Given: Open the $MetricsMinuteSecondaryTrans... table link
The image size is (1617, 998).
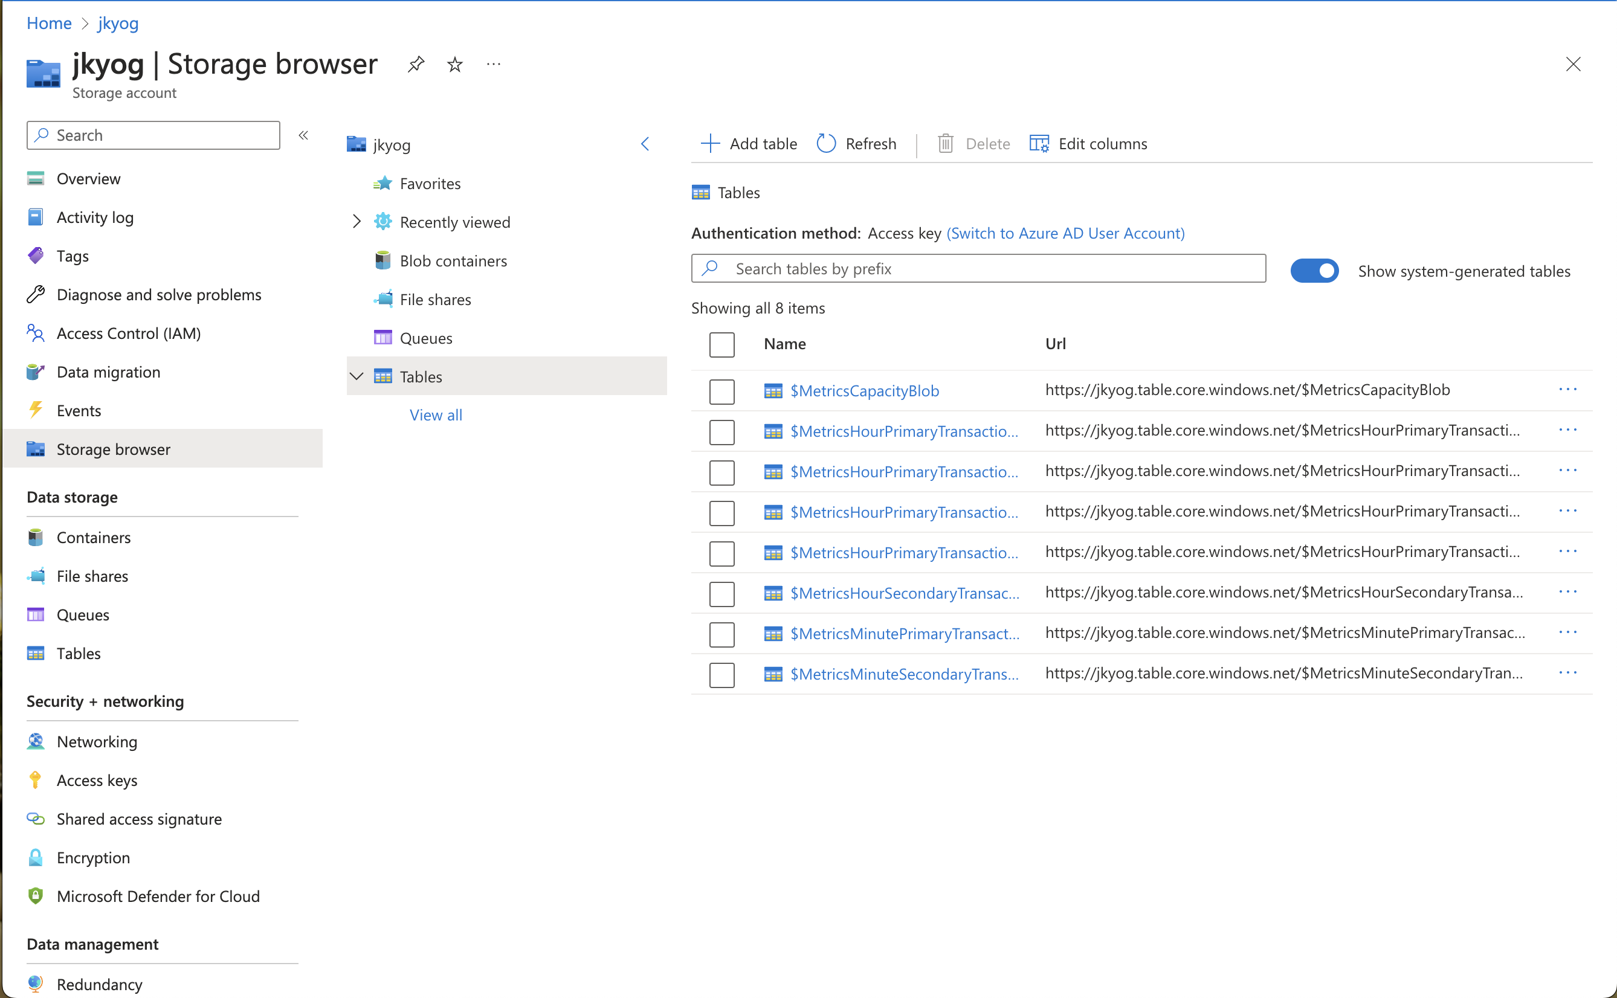Looking at the screenshot, I should 904,674.
